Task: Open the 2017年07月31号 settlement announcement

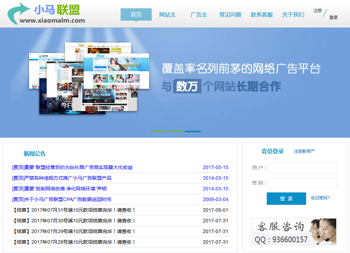Action: (74, 210)
